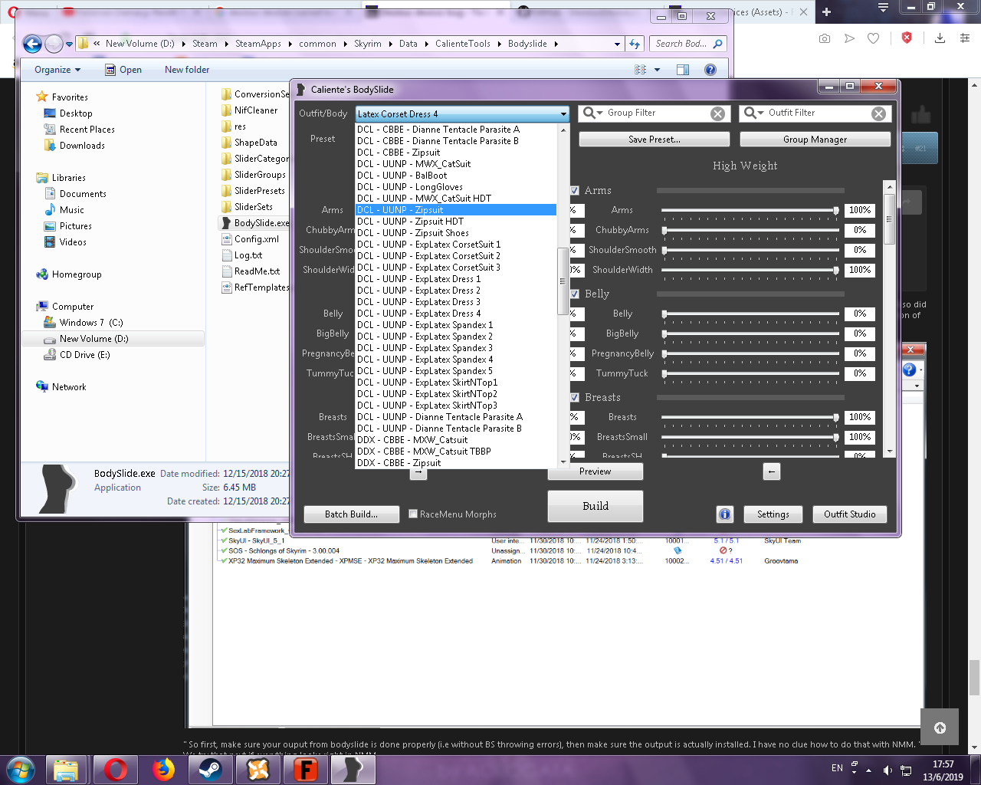Choose 'DCL - UUNP - Zipsuit Shoes' outfit
This screenshot has height=785, width=981.
(x=456, y=233)
